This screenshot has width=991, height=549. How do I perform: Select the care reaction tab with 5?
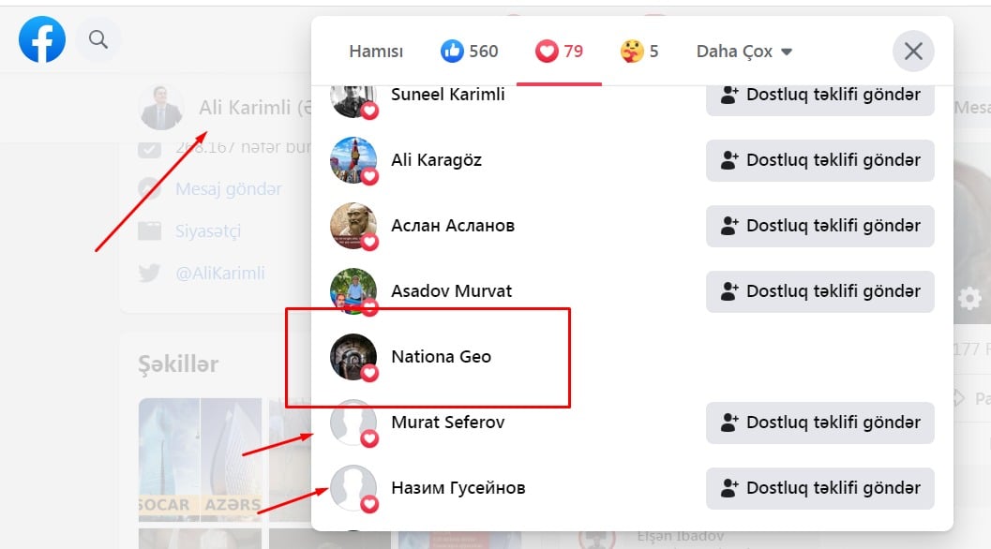point(639,52)
